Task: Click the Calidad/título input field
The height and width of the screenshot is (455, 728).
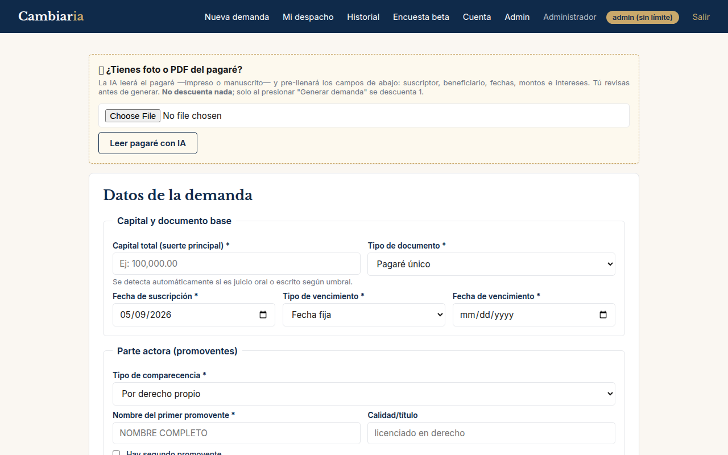Action: tap(491, 433)
